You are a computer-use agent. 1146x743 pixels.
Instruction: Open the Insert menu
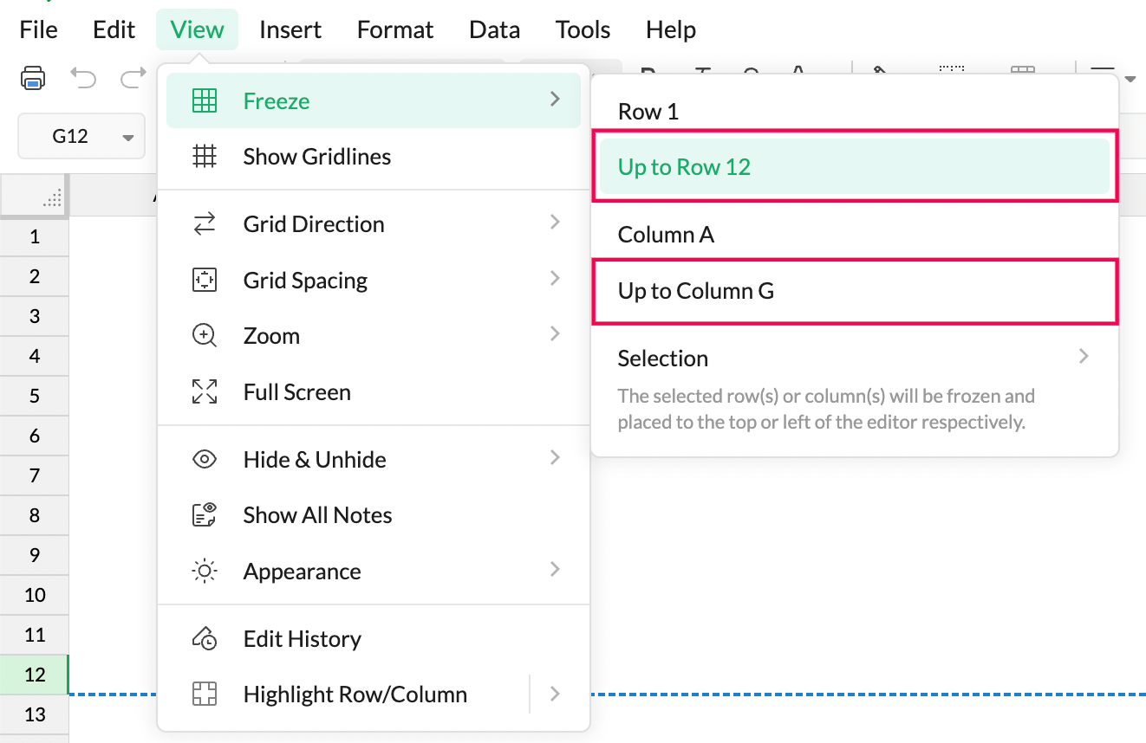pos(290,29)
